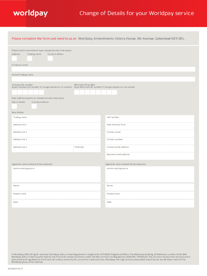The height and width of the screenshot is (276, 207).
Task: Click the Business email address field
Action: 149,156
